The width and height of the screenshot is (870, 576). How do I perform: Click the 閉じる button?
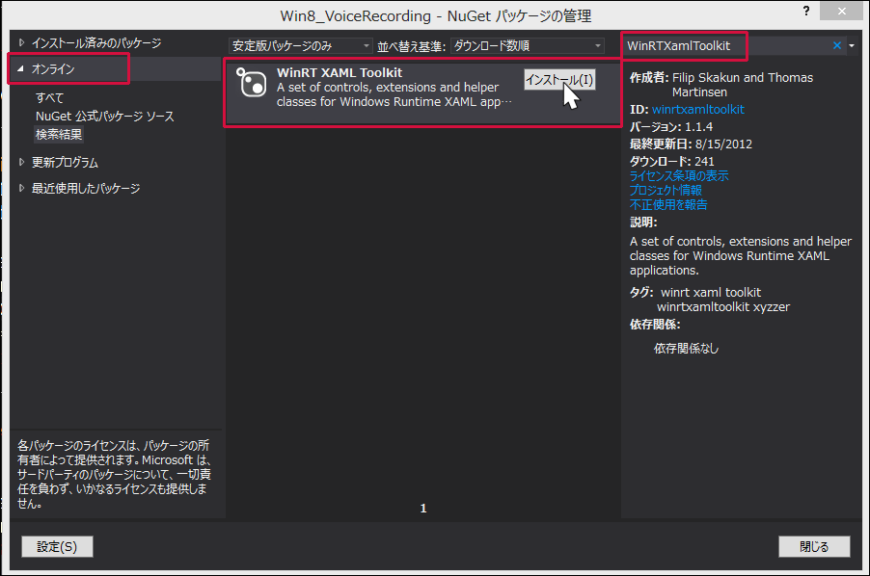(814, 547)
